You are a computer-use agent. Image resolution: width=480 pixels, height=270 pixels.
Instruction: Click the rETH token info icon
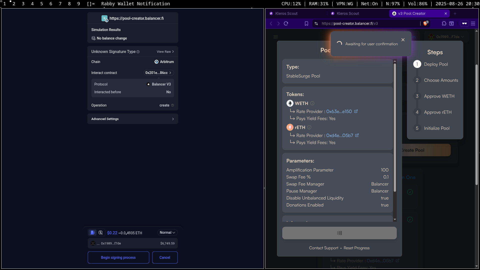(309, 127)
